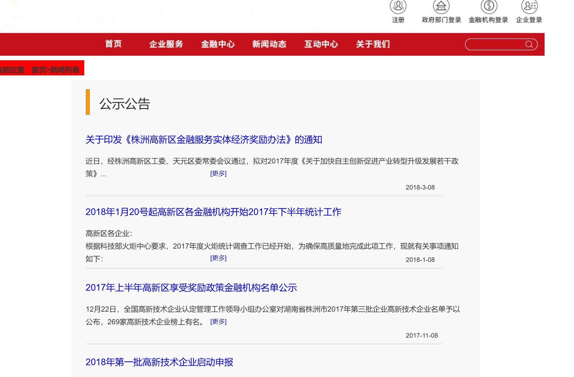Viewport: 574px width, 377px height.
Task: Select the 政府部门登录 building icon
Action: point(441,6)
